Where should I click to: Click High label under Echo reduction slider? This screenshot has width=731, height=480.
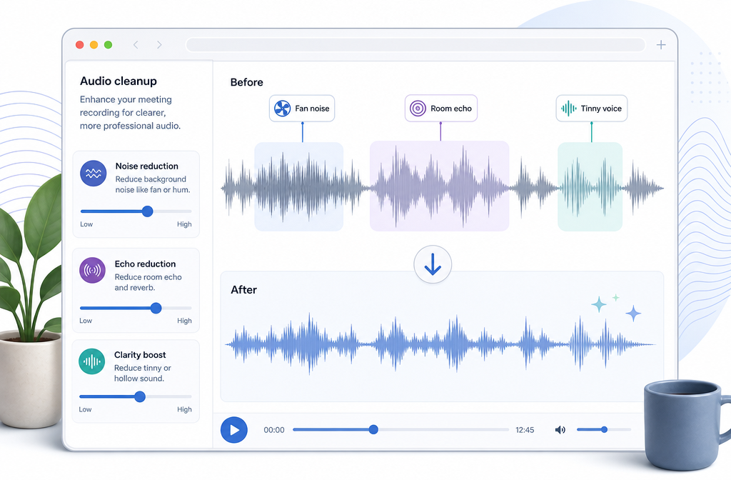coord(184,321)
